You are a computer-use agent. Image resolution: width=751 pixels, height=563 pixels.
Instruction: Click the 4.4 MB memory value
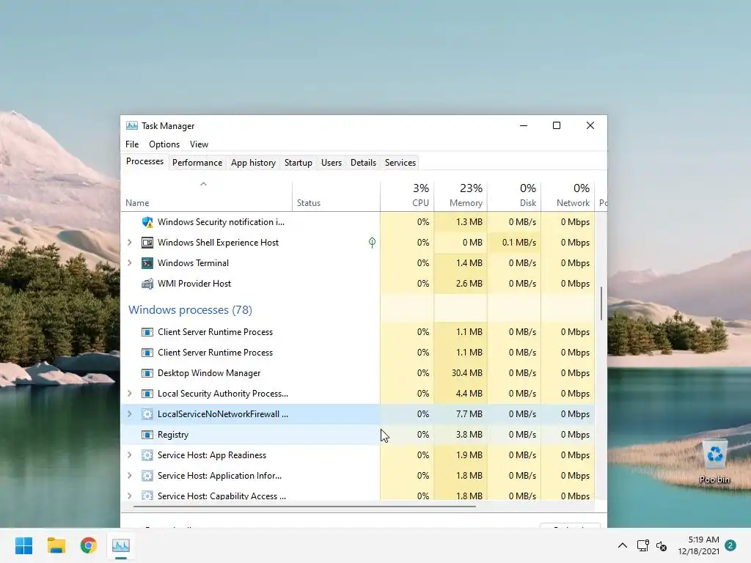[x=469, y=394]
